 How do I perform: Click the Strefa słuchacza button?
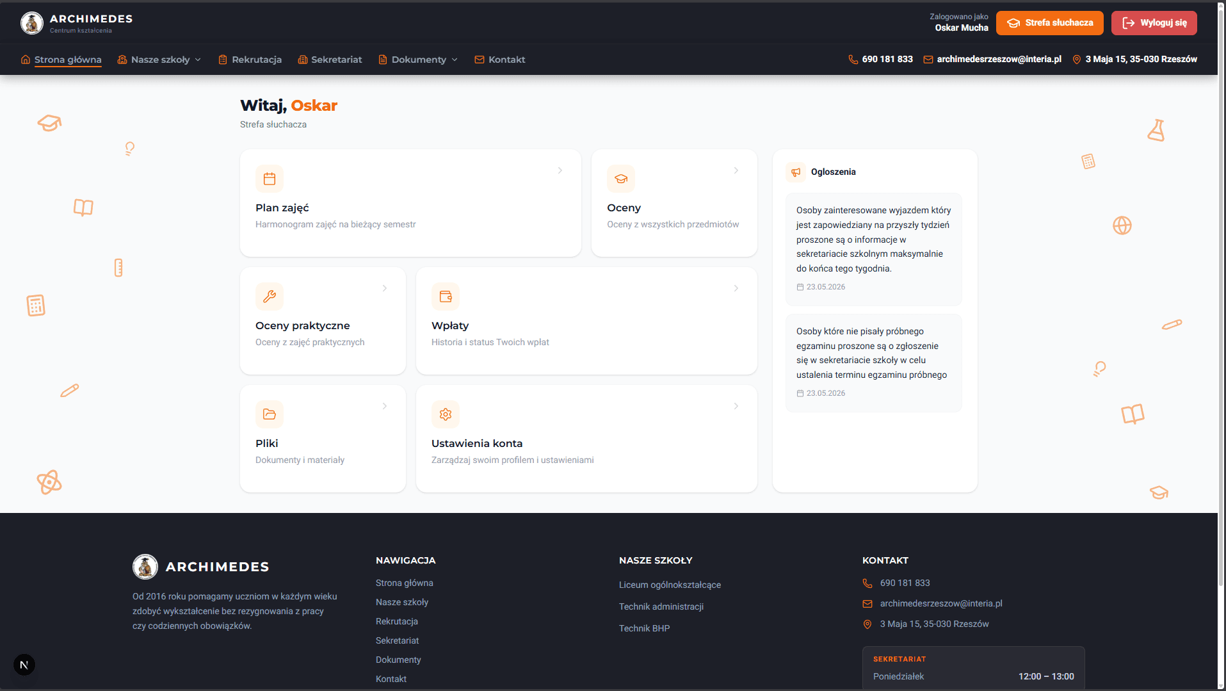pyautogui.click(x=1050, y=23)
